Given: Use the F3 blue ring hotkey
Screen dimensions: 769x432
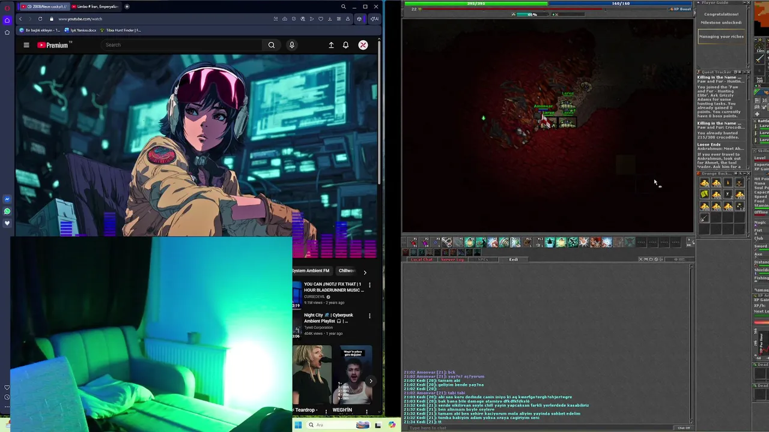Looking at the screenshot, I should pos(436,242).
